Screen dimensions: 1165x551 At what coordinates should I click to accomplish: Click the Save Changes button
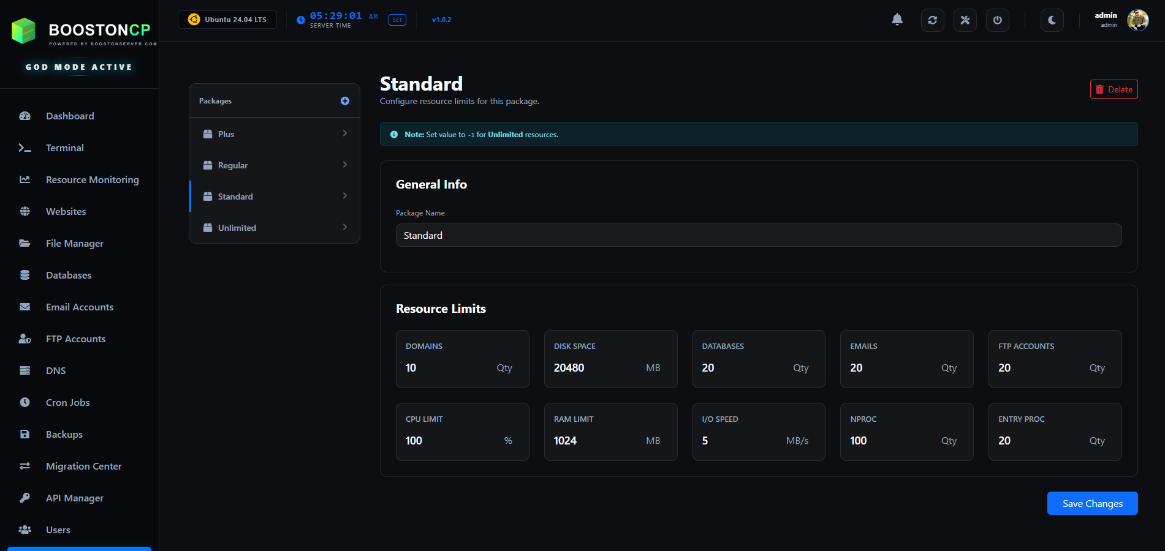[1092, 503]
